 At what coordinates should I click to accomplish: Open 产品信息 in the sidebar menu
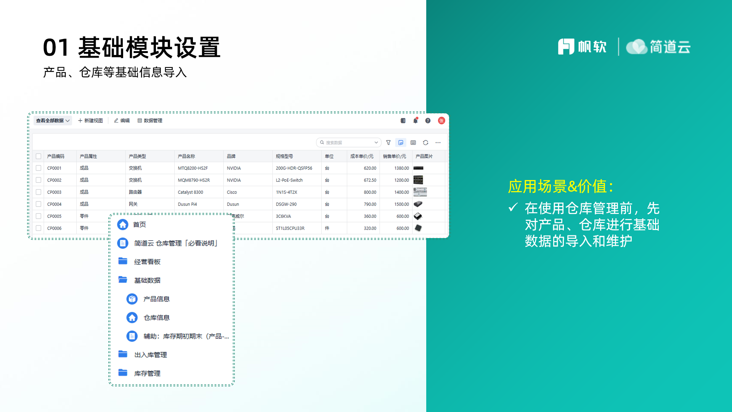coord(156,299)
